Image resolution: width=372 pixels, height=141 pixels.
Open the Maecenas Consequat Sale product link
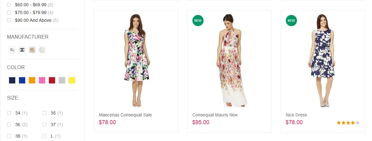click(x=125, y=115)
